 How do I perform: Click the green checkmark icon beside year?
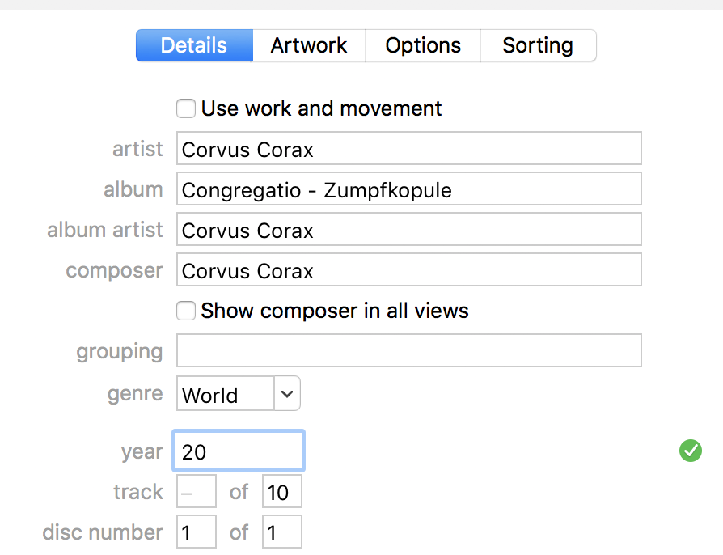click(x=690, y=451)
